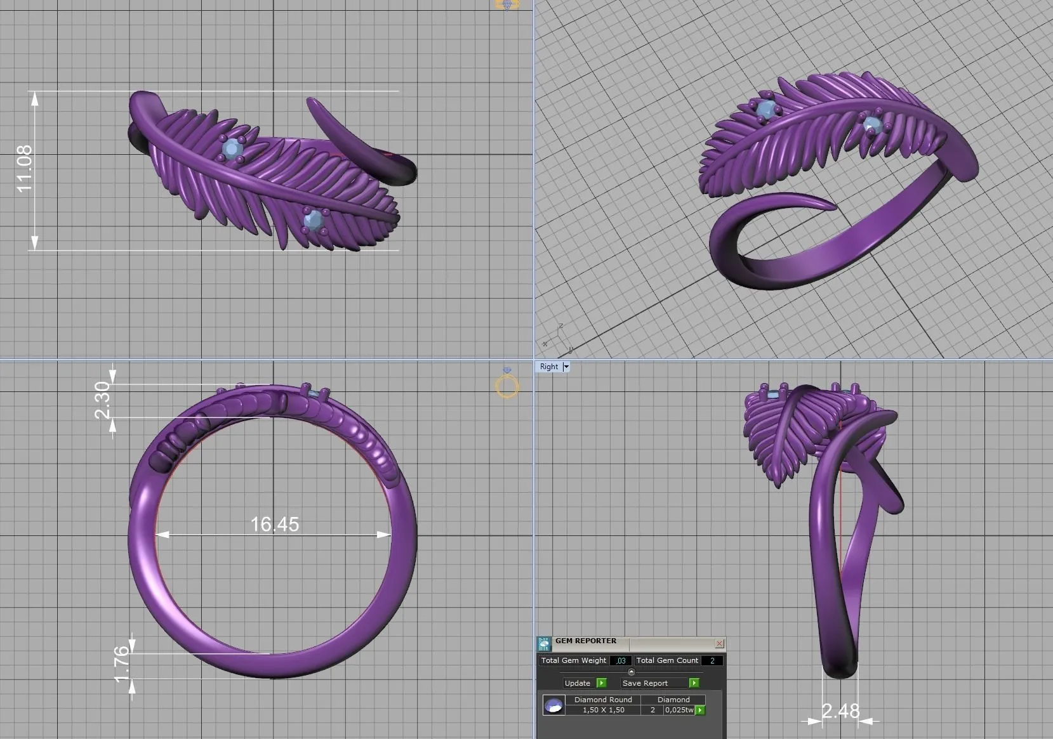Select the 11.08 height dimension text

pos(24,169)
